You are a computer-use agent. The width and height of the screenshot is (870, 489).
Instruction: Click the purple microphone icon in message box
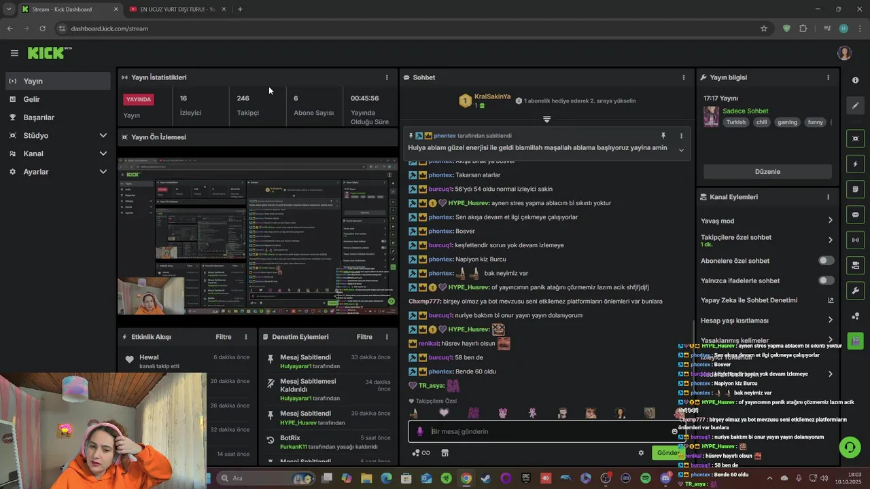pyautogui.click(x=419, y=431)
